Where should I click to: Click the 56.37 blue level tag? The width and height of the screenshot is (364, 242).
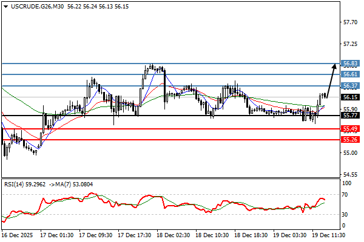[350, 85]
